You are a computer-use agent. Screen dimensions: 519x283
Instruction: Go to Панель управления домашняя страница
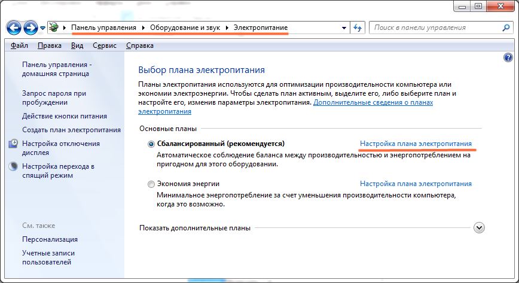pyautogui.click(x=57, y=69)
